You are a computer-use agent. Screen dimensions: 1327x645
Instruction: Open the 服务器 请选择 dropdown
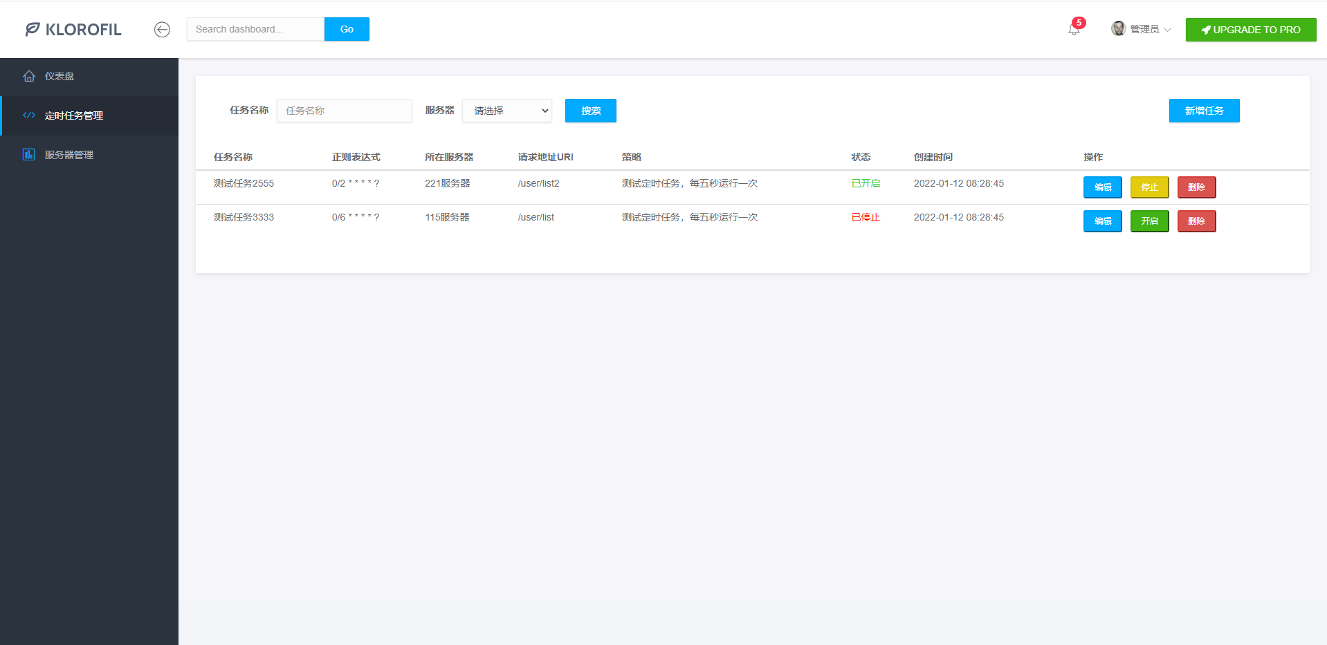tap(507, 111)
